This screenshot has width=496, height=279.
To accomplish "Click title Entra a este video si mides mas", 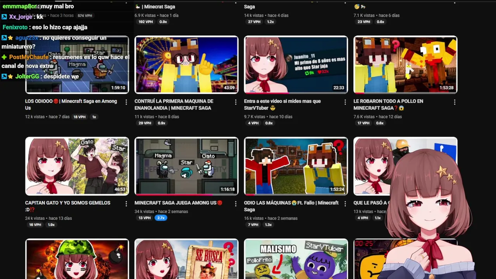I will 283,105.
